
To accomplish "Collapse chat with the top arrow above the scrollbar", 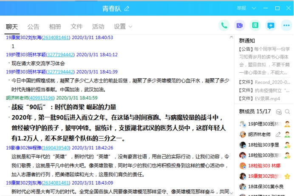I will click(x=232, y=37).
